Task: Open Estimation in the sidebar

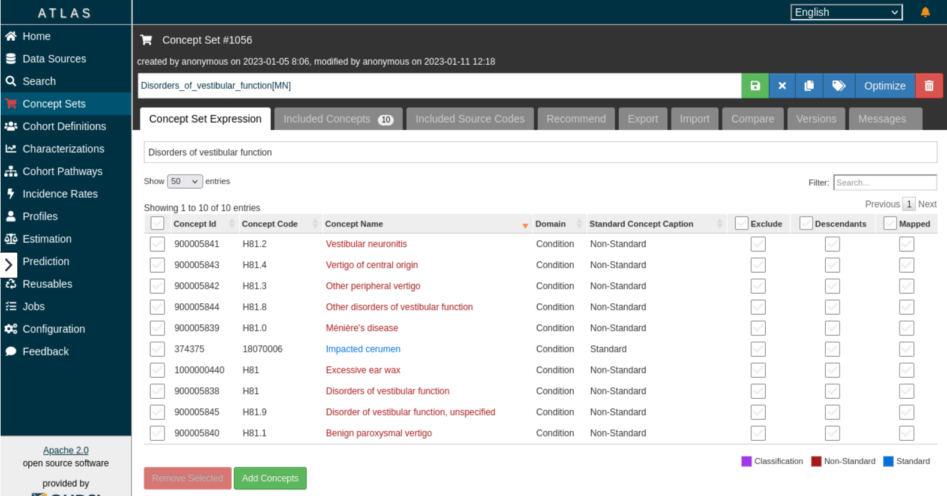Action: 47,239
